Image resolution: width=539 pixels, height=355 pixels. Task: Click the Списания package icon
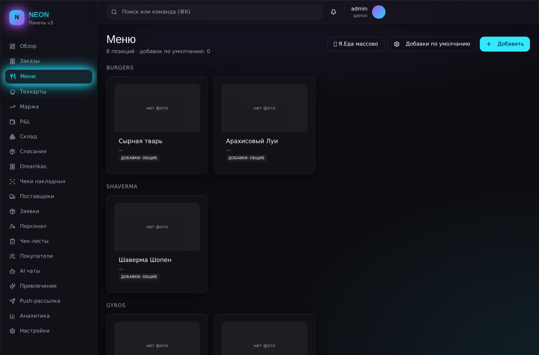(12, 152)
